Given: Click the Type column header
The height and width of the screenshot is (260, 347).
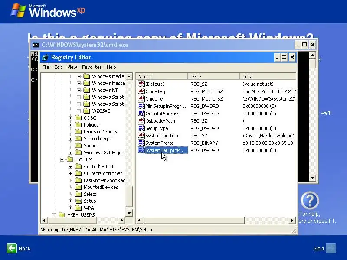Looking at the screenshot, I should 214,77.
